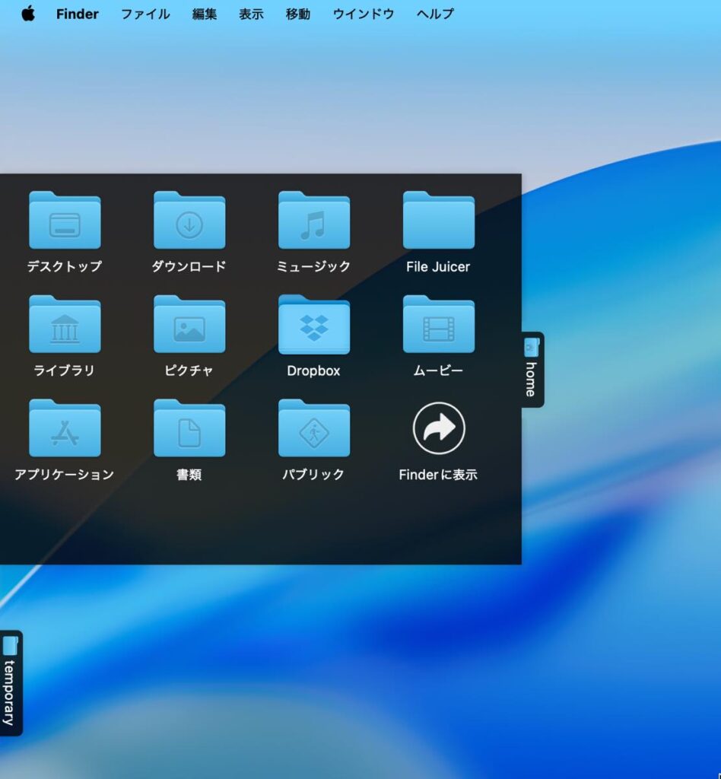
Task: Open the 編集 menu
Action: (204, 14)
